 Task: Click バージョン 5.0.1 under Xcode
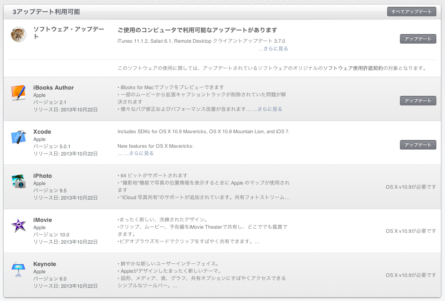[x=51, y=146]
